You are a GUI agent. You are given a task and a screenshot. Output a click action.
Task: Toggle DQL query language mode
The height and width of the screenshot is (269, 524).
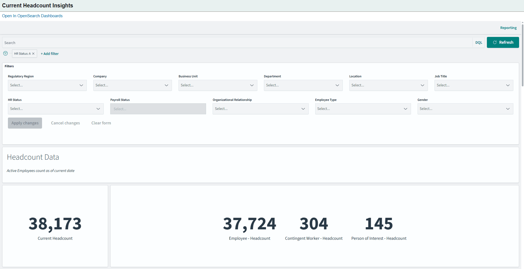[x=479, y=42]
